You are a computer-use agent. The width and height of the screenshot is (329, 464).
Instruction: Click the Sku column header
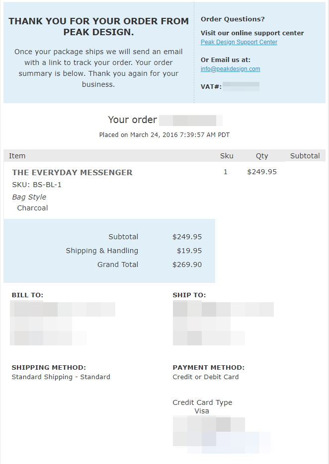[227, 156]
